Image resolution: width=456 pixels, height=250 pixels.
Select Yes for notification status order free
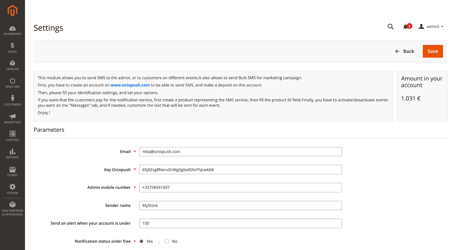(x=142, y=241)
